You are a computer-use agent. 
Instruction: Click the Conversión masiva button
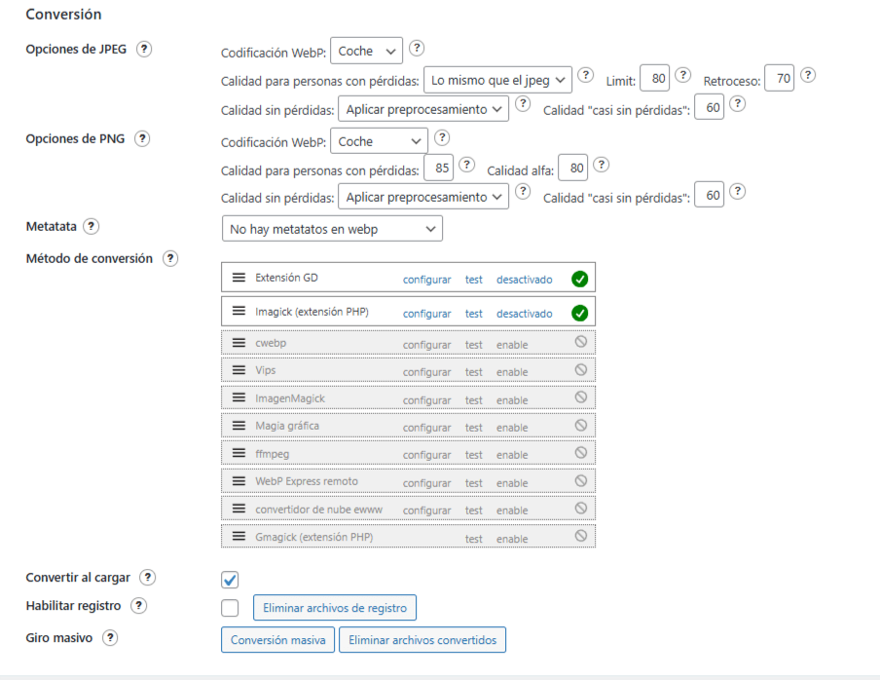click(x=278, y=640)
